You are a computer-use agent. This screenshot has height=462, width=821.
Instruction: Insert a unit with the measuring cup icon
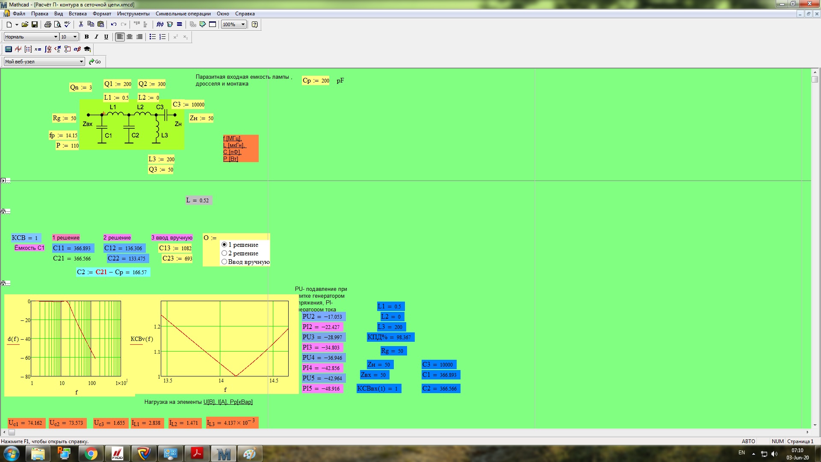(170, 24)
